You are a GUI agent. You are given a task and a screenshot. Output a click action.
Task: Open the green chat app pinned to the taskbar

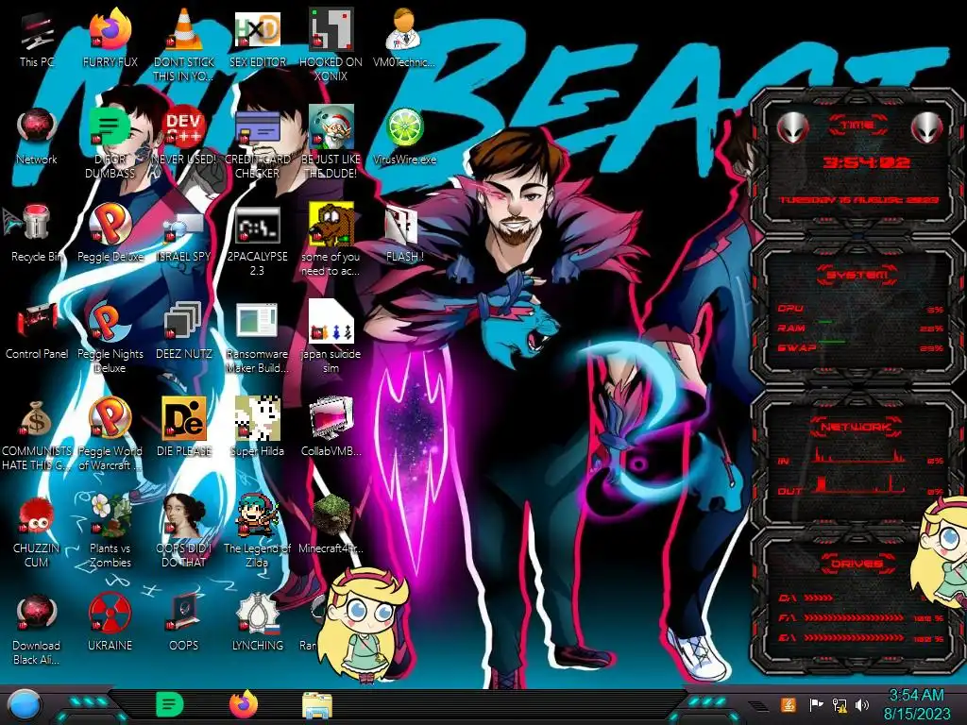pos(169,704)
